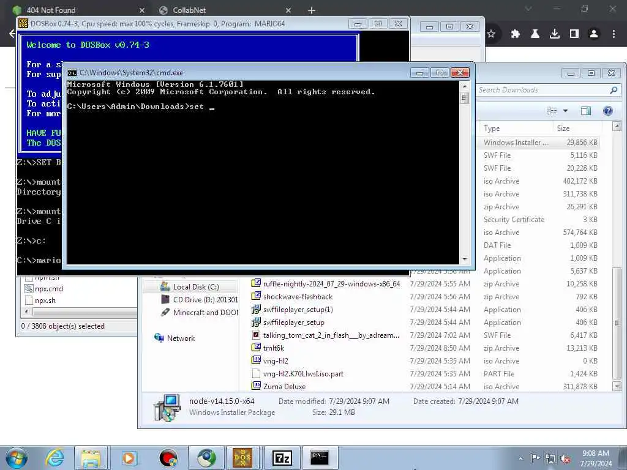This screenshot has height=470, width=627.
Task: Click Explorer file list scroll down arrow
Action: pos(617,386)
